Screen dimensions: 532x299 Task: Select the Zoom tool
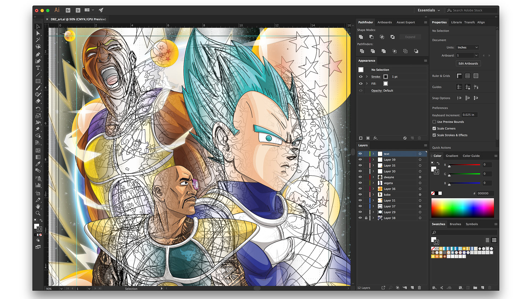point(38,213)
